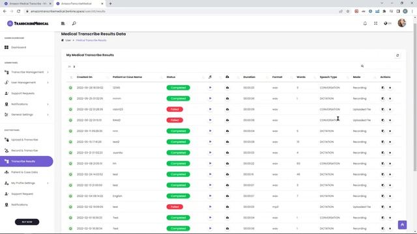Expand details of the Juanito row

click(70, 153)
